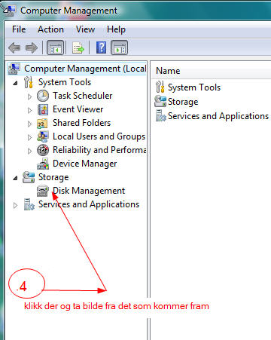Click the Task Scheduler clock icon
The width and height of the screenshot is (271, 340).
(43, 96)
